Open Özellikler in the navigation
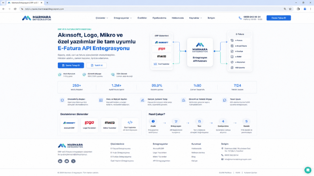Screen dimensions: 314x176 142,18
